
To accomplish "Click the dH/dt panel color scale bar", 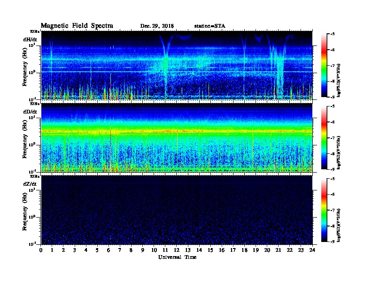I will [x=324, y=66].
